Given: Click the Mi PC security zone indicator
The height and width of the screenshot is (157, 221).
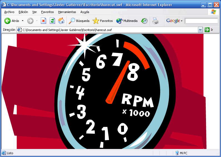Looking at the screenshot, I should point(181,153).
